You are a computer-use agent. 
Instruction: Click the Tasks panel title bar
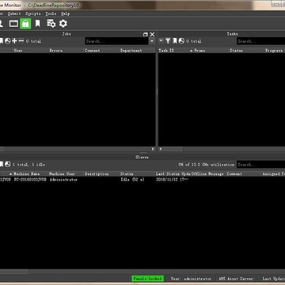coord(232,34)
